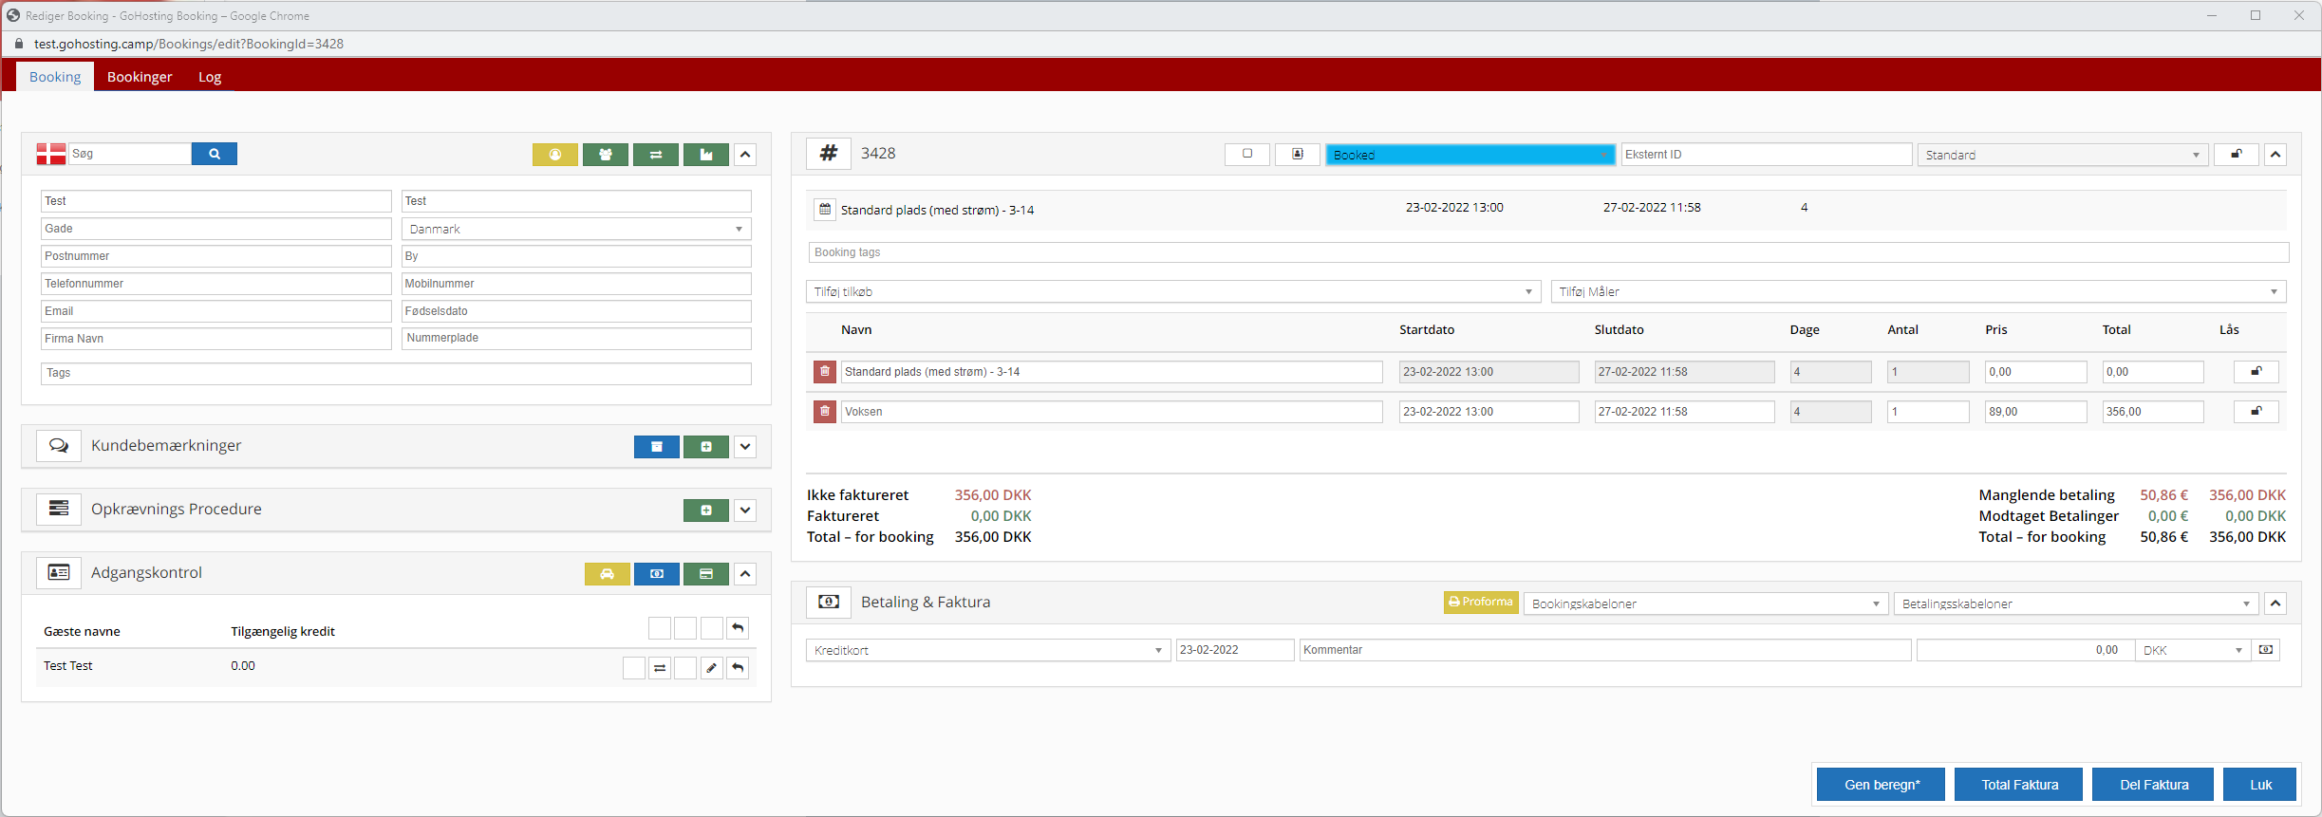Viewport: 2322px width, 817px height.
Task: Click the green plus in Kundebemærkninger
Action: (x=705, y=447)
